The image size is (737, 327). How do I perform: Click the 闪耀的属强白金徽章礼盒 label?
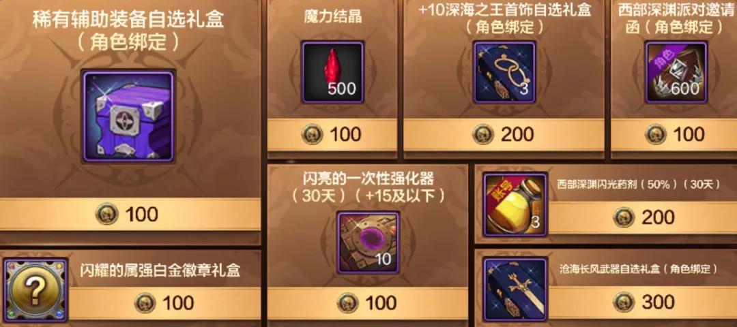point(160,270)
